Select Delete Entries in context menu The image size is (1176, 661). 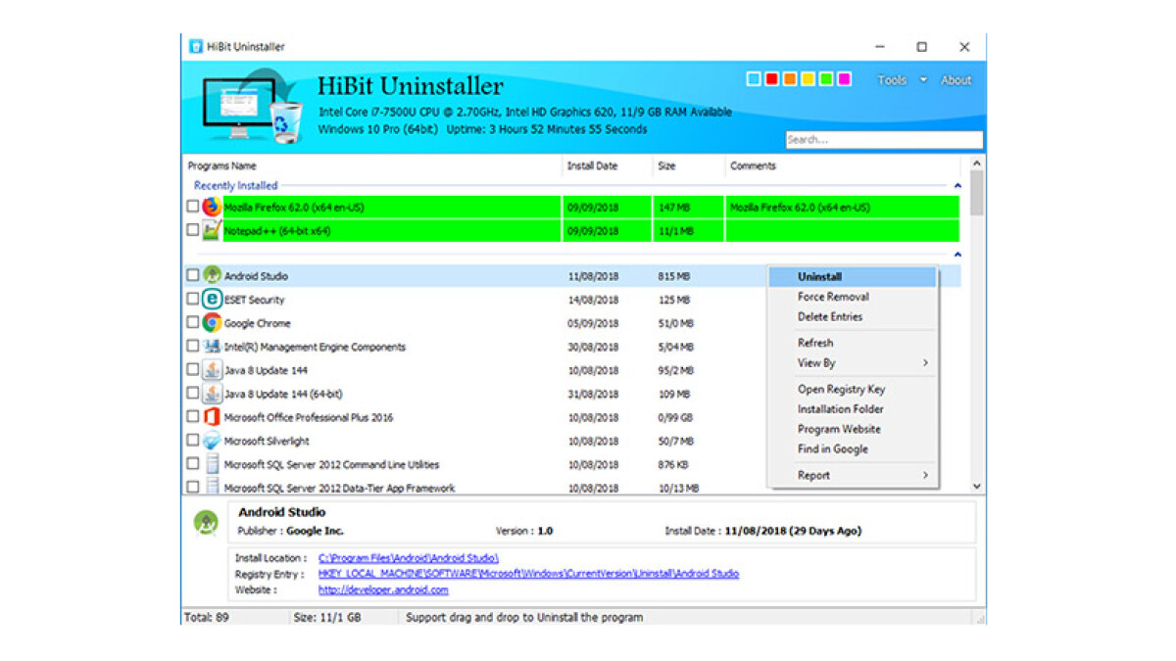853,317
